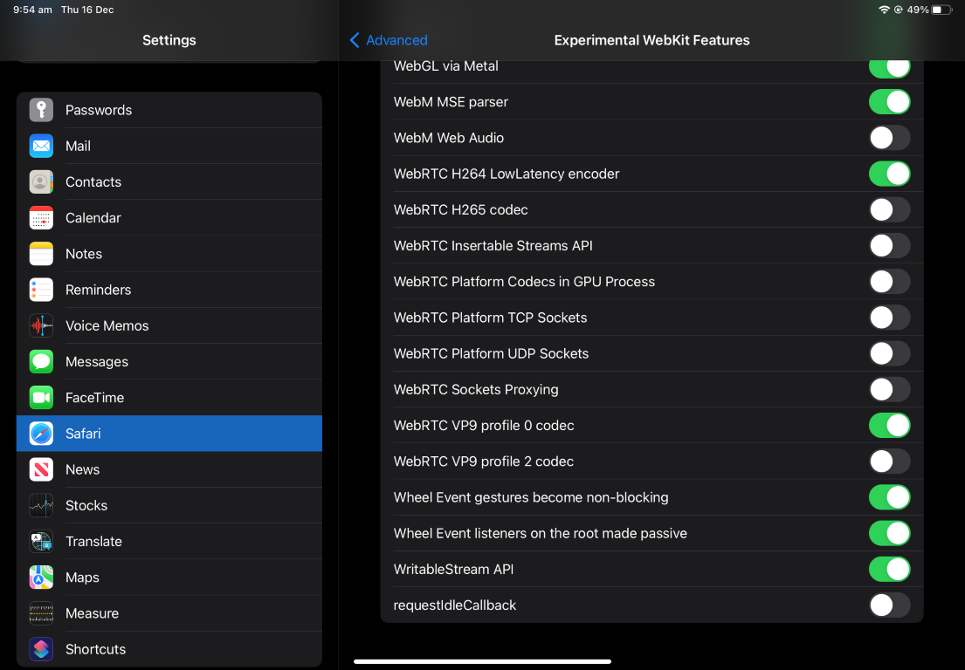This screenshot has width=965, height=670.
Task: Tap the 9:54 am clock
Action: point(32,10)
